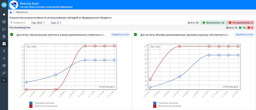Click blue Плановое значение swatch, right chart

click(155, 103)
